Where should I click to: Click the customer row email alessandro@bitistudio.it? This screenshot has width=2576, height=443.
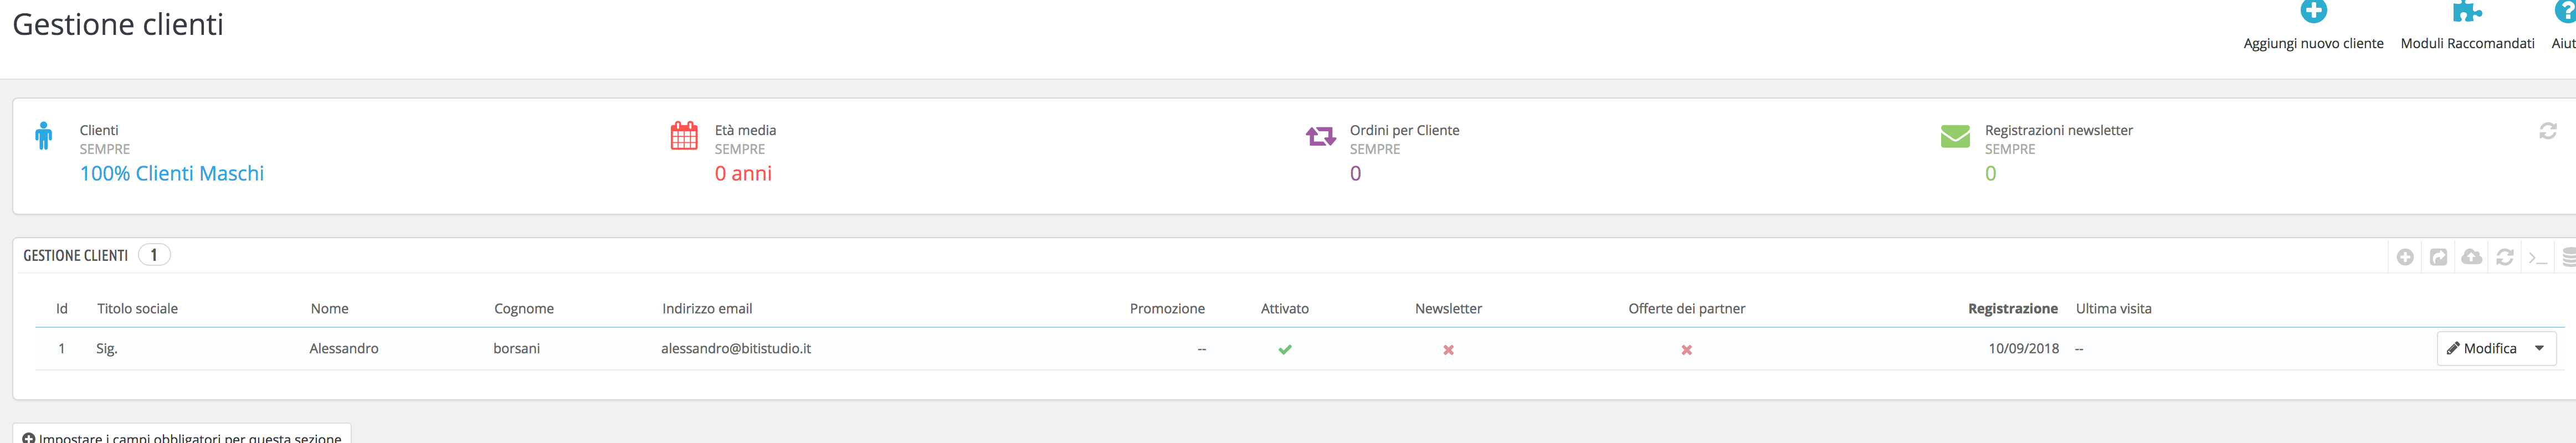coord(735,348)
